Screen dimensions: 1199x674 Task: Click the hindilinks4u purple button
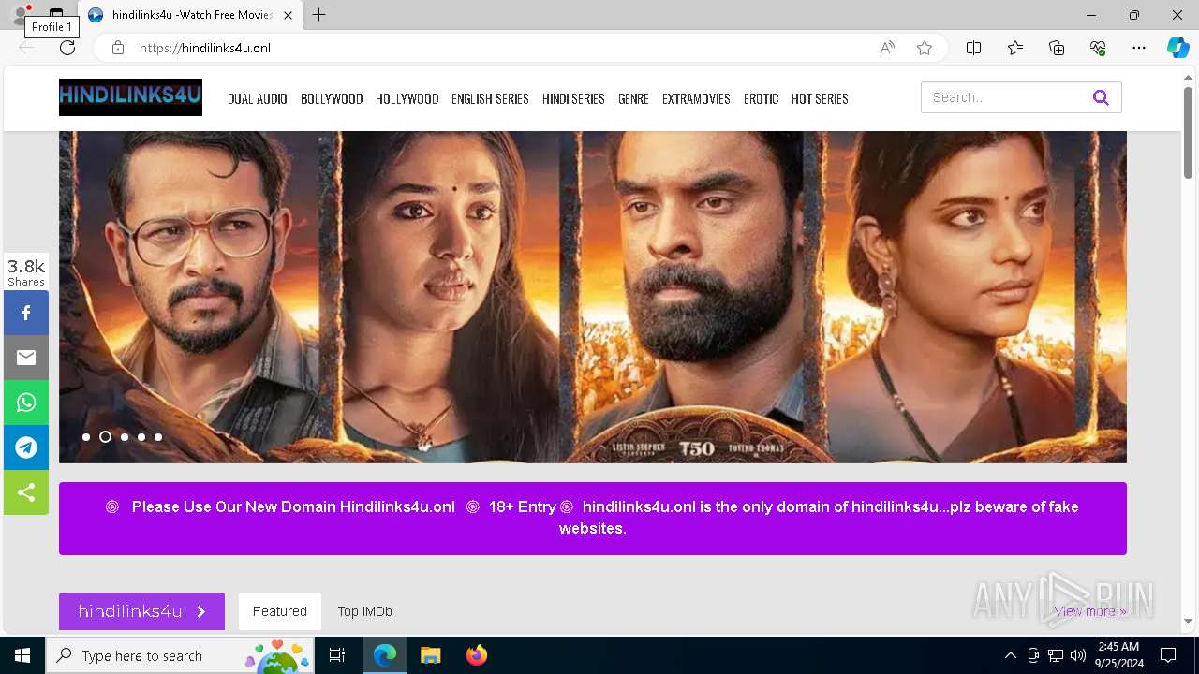point(141,611)
